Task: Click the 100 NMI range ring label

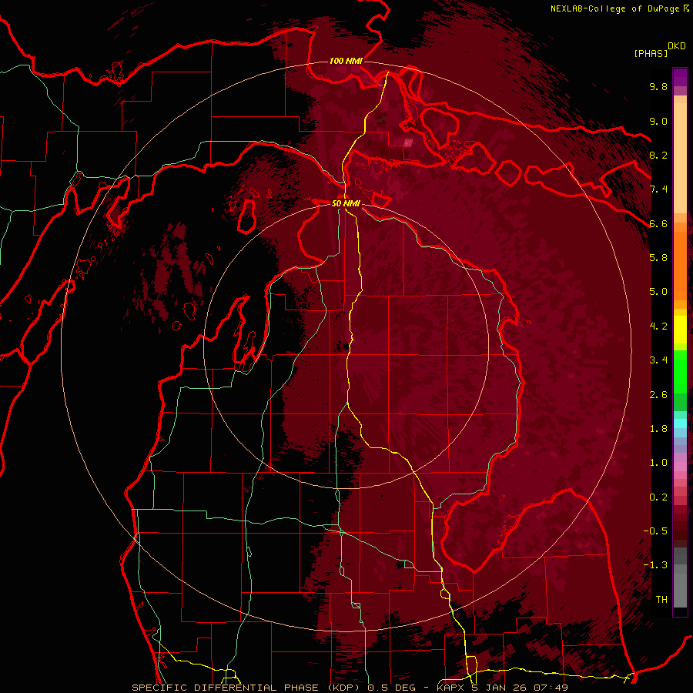Action: click(x=346, y=61)
